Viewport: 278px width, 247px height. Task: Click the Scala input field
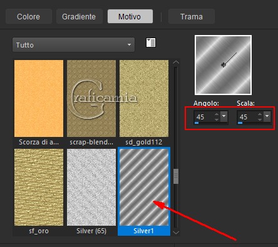[247, 117]
